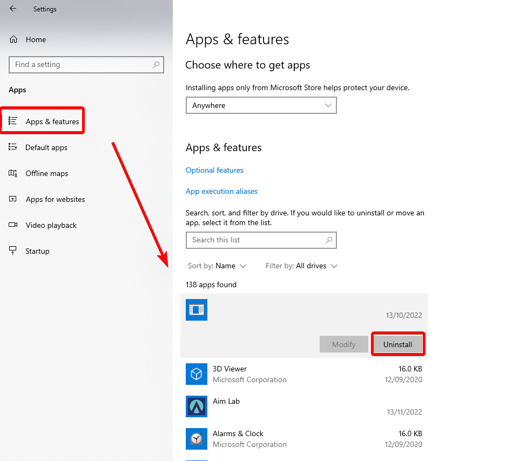Open Startup settings
Screen dimensions: 520x461
tap(36, 250)
